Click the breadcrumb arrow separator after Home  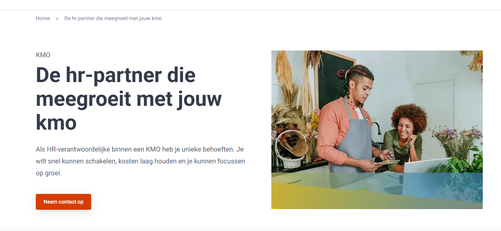coord(57,19)
